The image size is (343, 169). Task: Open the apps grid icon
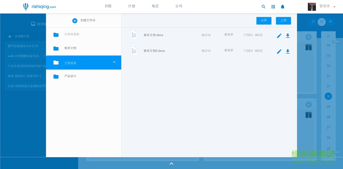click(273, 6)
